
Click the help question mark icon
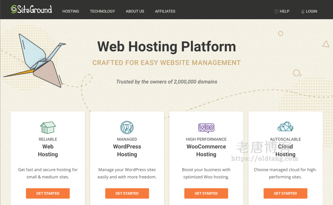276,11
